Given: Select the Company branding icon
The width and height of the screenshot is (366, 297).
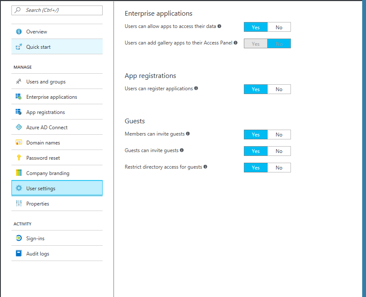Looking at the screenshot, I should pos(19,172).
